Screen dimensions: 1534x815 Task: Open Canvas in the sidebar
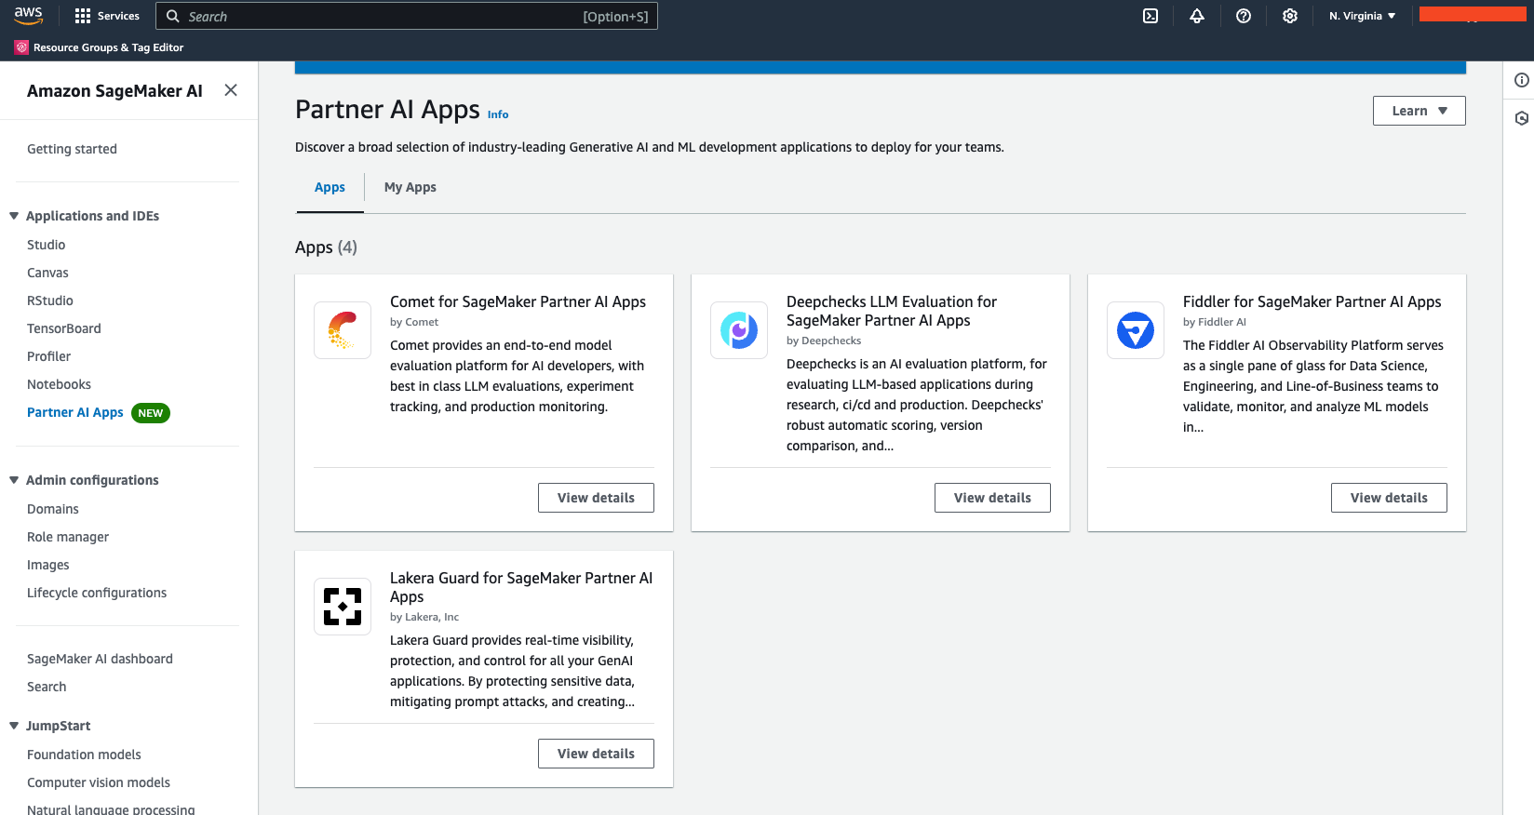(x=47, y=273)
